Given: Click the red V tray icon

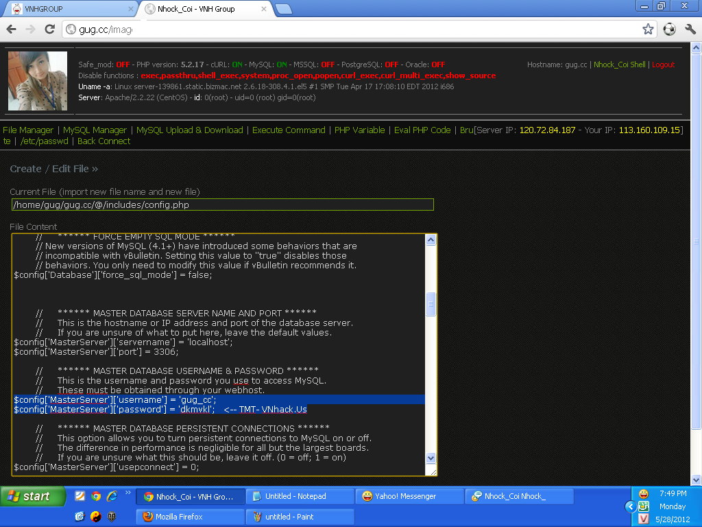Looking at the screenshot, I should click(x=644, y=519).
